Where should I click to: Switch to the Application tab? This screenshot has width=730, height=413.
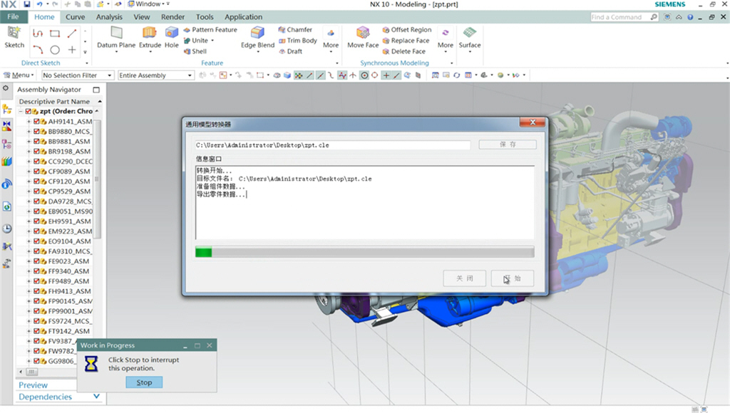click(x=244, y=17)
